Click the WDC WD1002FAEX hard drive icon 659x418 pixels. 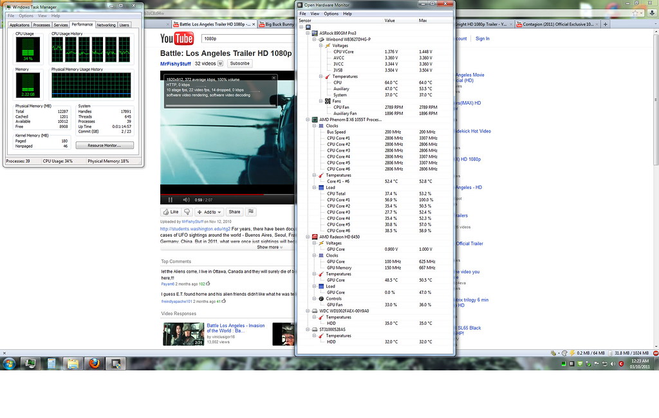pos(314,311)
